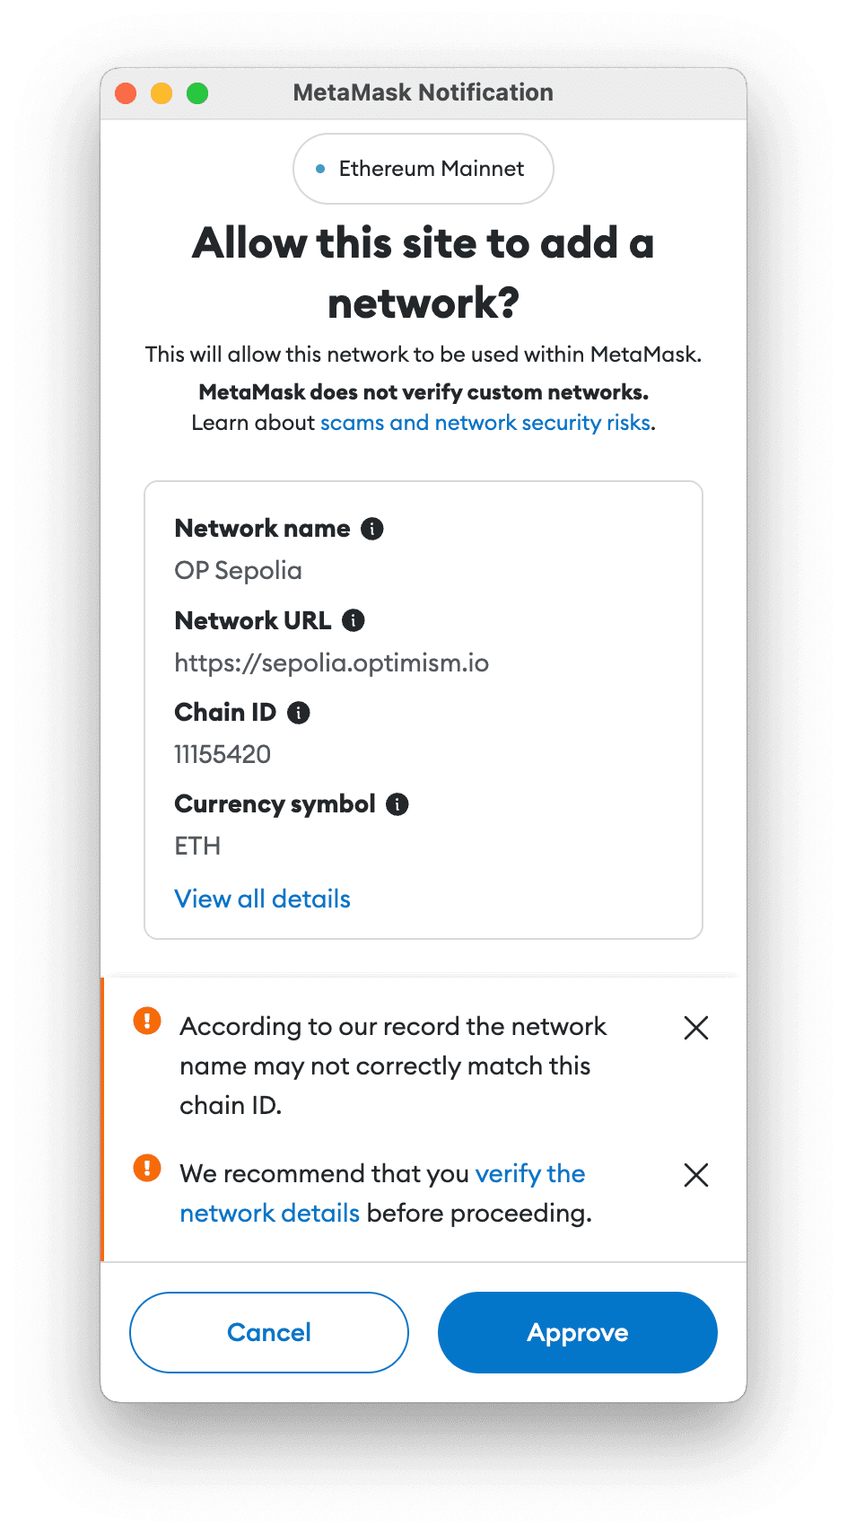Select the chain ID value 11155420
The image size is (847, 1535).
pos(222,754)
